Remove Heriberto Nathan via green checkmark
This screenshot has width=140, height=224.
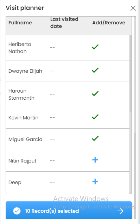coord(95,47)
